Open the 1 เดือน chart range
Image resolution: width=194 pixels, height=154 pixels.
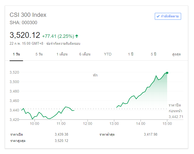[x=62, y=54]
